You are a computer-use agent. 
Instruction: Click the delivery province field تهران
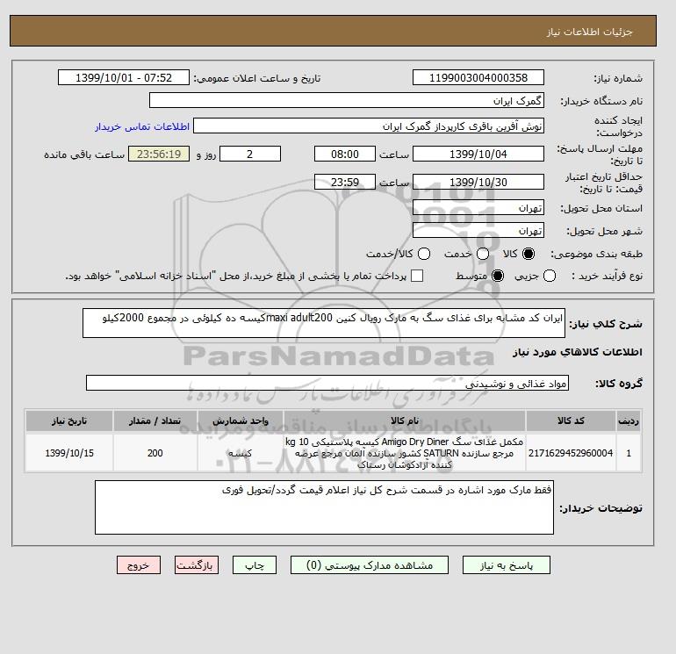point(478,208)
